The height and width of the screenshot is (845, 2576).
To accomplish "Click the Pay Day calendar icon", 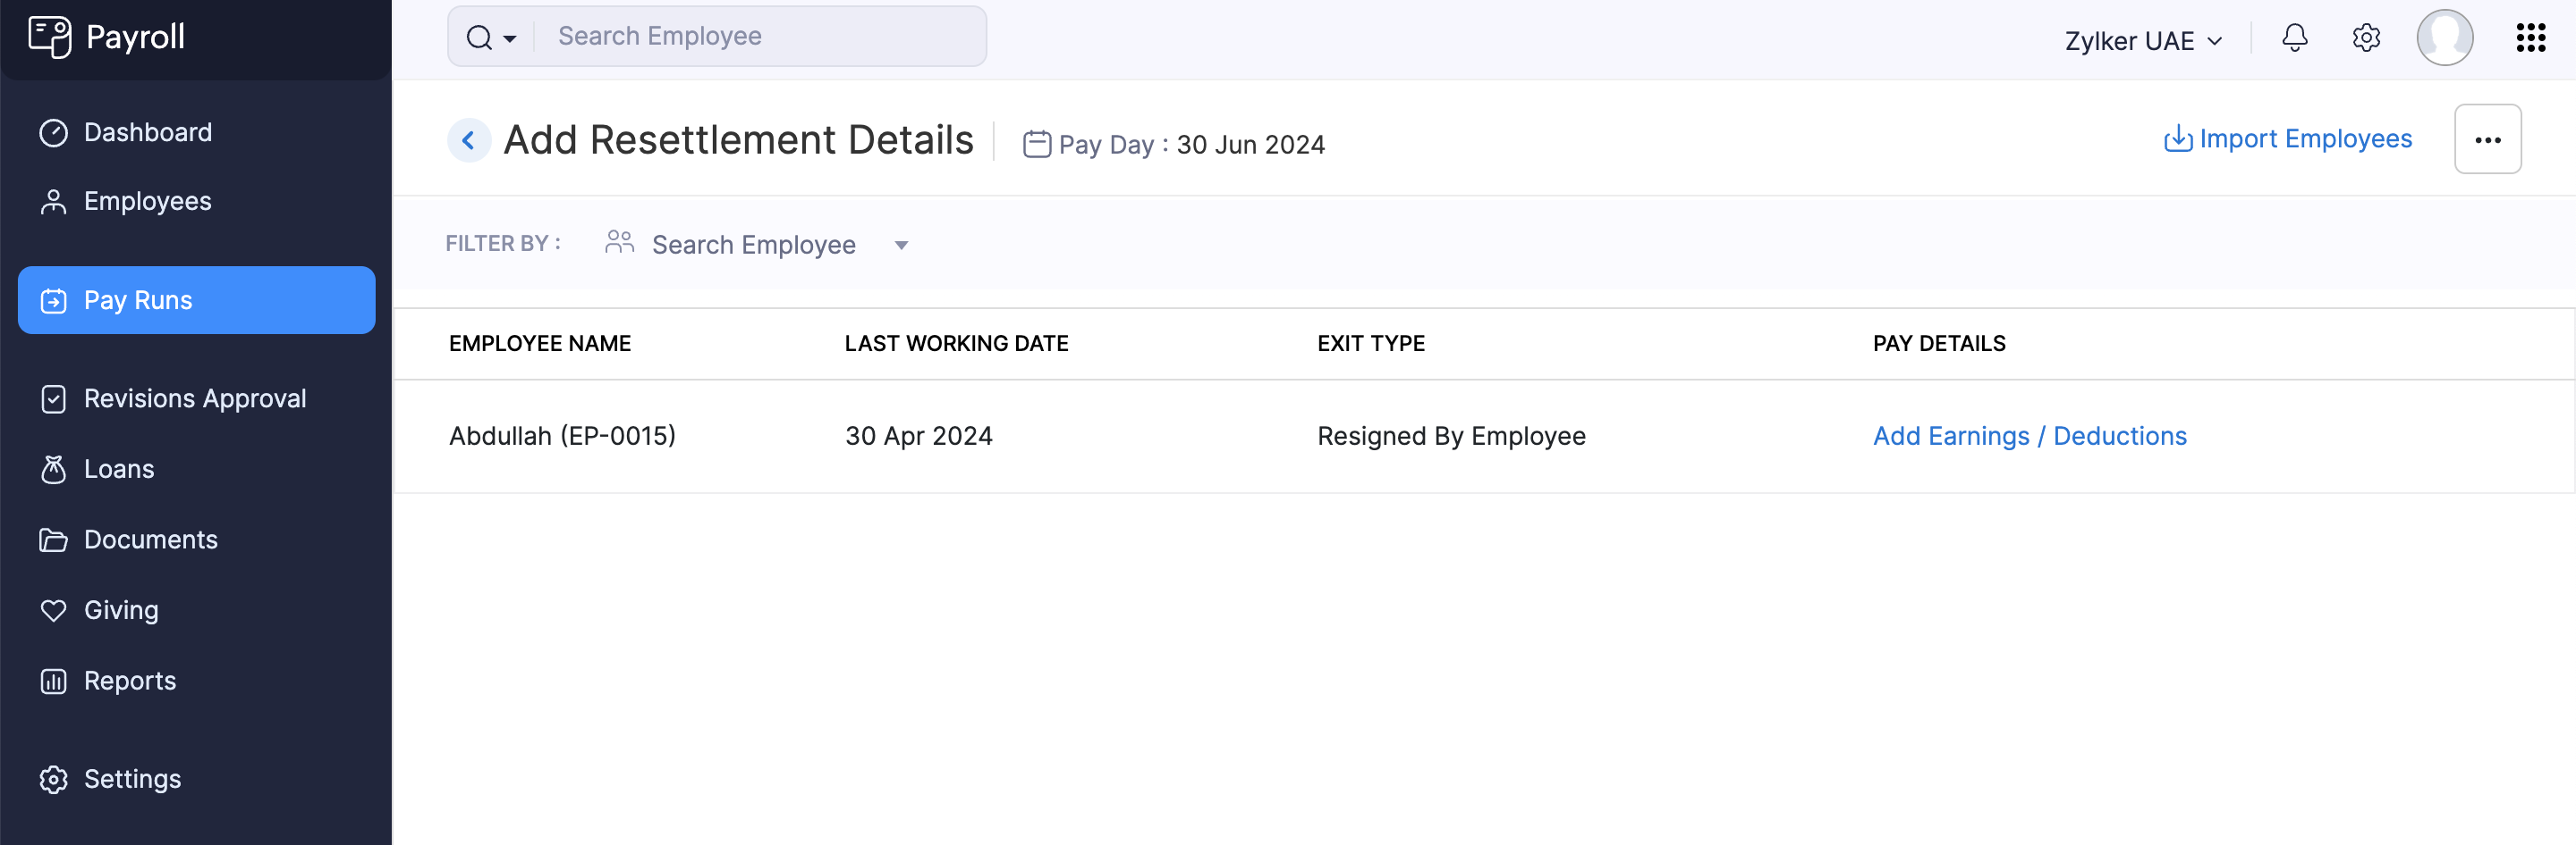I will click(x=1036, y=145).
